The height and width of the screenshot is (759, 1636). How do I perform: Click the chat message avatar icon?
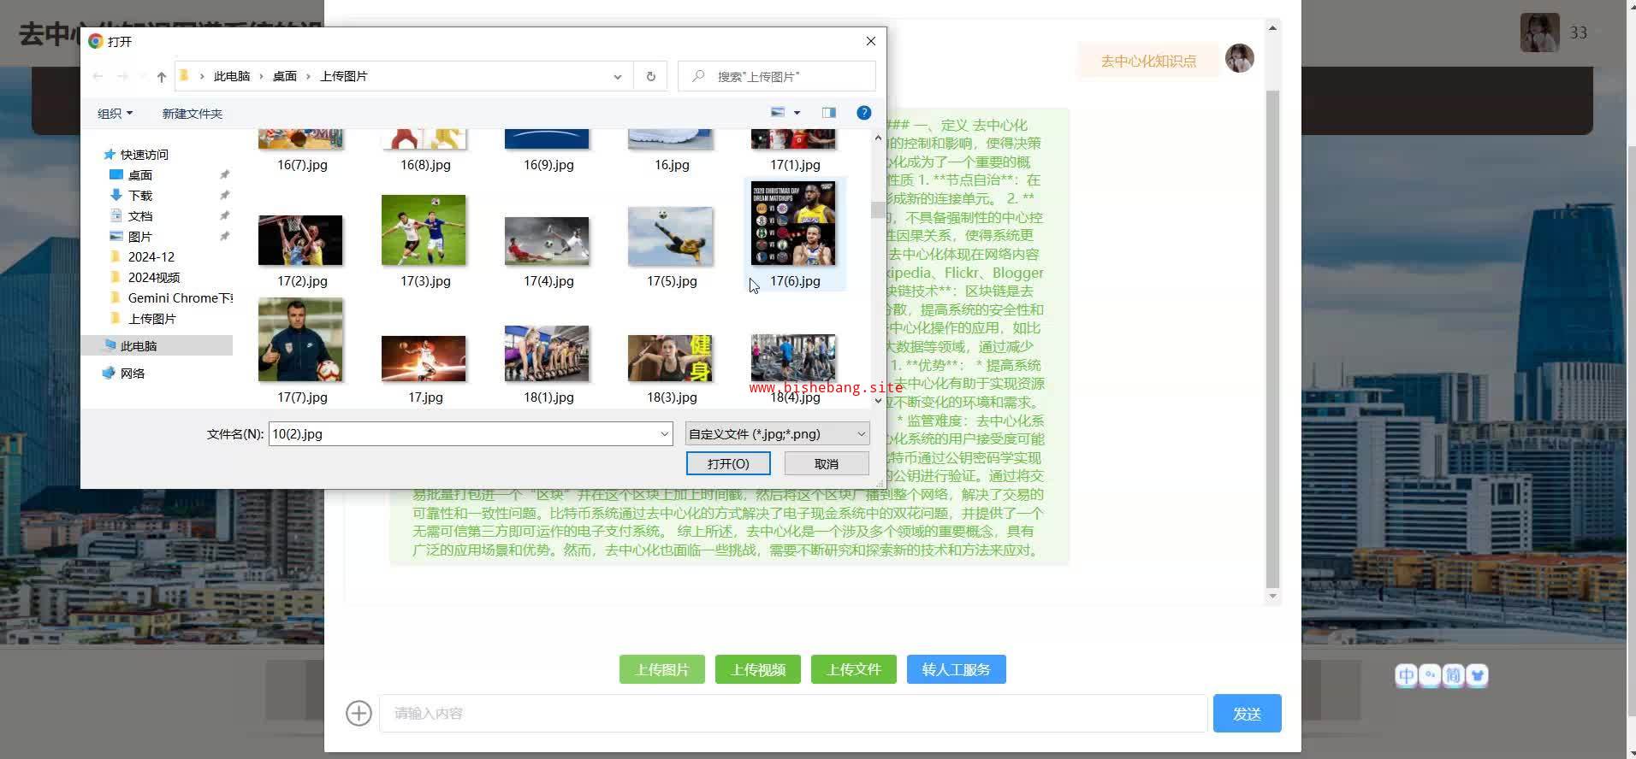pyautogui.click(x=1239, y=59)
